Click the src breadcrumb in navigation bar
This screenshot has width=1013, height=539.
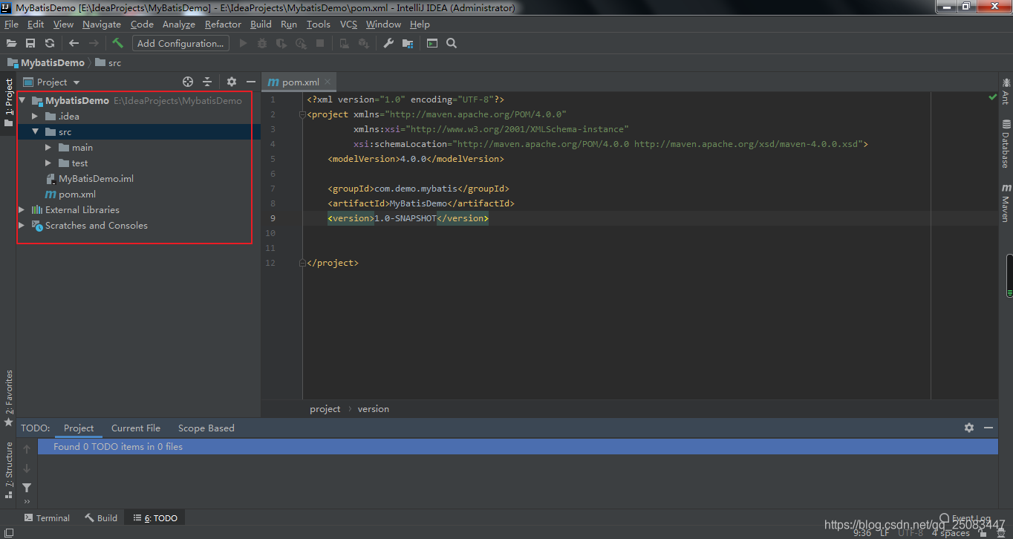point(108,63)
